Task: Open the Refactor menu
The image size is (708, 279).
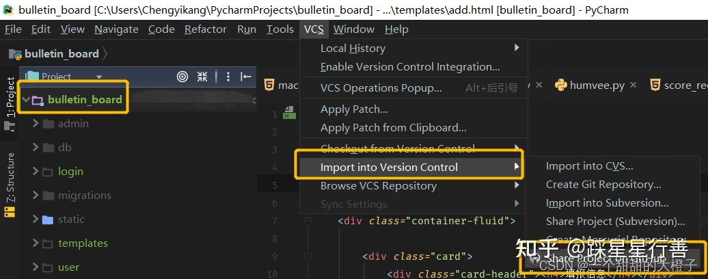Action: tap(205, 29)
